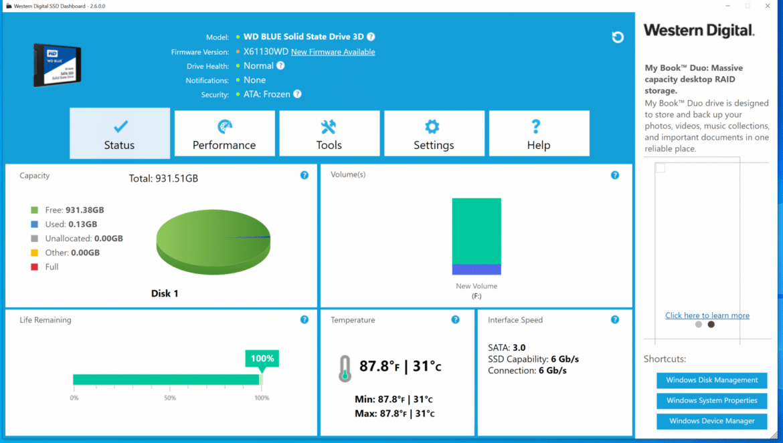This screenshot has height=443, width=783.
Task: Select the Status tab
Action: (120, 134)
